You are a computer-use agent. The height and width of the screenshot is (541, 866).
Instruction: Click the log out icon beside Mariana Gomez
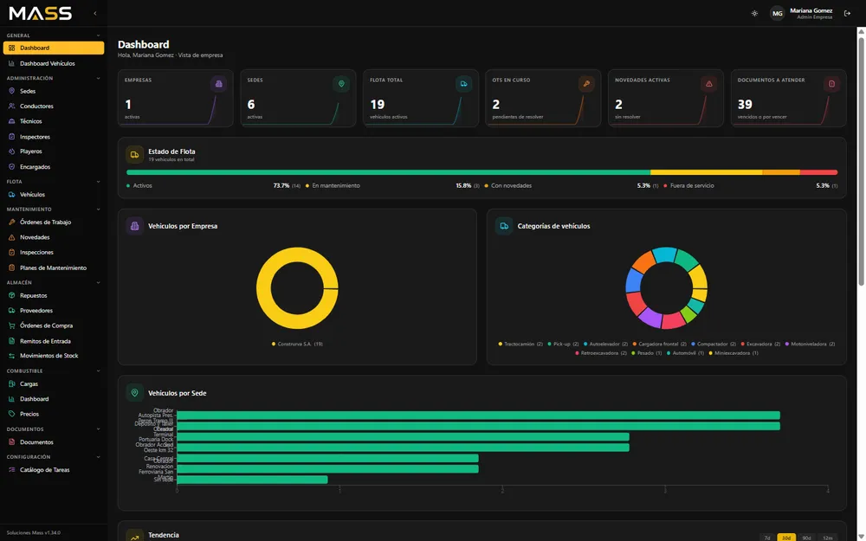(847, 13)
